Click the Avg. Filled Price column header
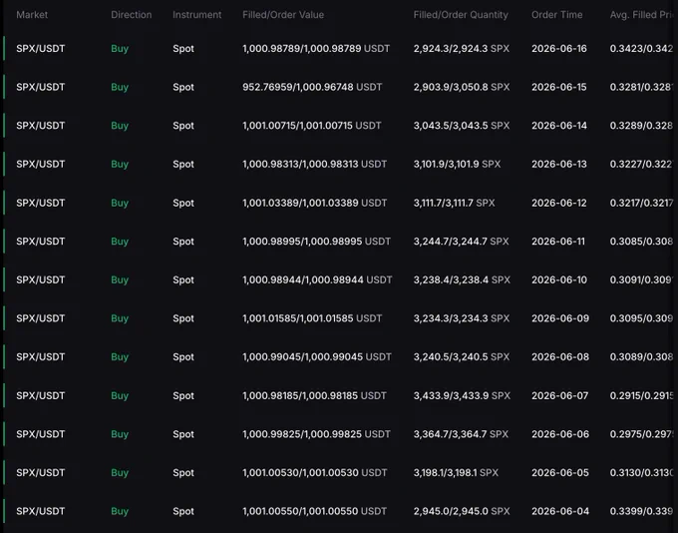678x533 pixels. (x=642, y=15)
